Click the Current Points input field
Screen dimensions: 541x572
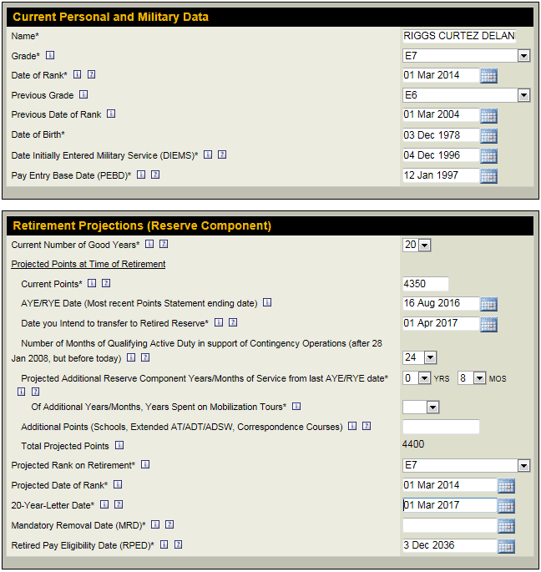click(425, 284)
